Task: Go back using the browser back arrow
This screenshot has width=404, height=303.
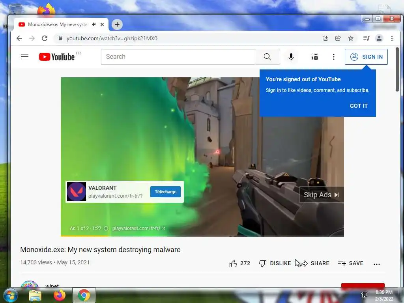Action: pyautogui.click(x=19, y=38)
